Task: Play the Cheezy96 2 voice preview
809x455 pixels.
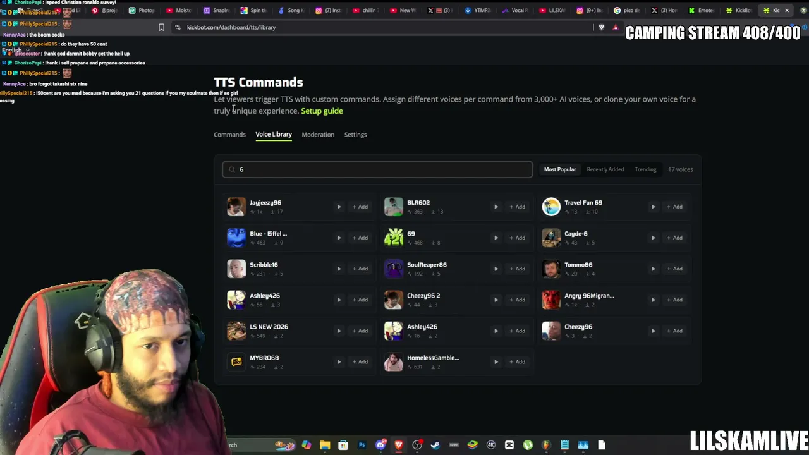Action: 496,300
